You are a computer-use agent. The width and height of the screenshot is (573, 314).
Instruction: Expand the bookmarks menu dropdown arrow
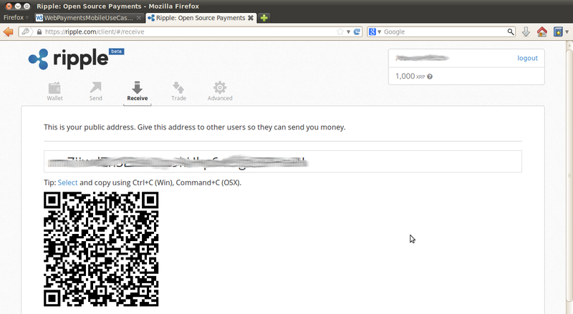(x=567, y=31)
